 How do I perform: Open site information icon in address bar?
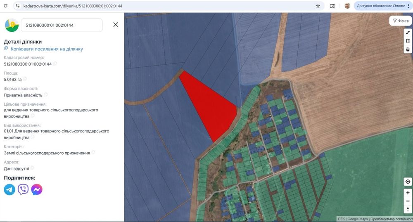click(x=18, y=6)
